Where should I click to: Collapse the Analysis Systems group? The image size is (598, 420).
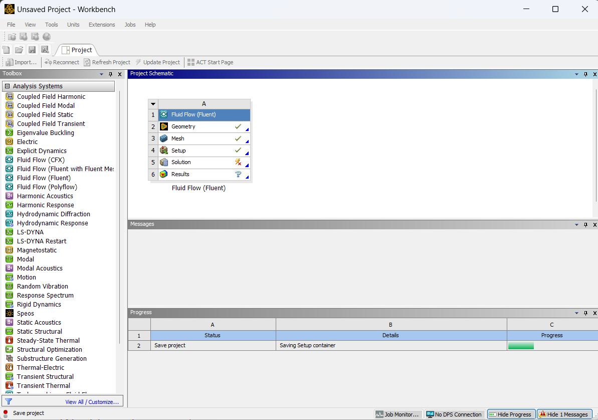[7, 86]
